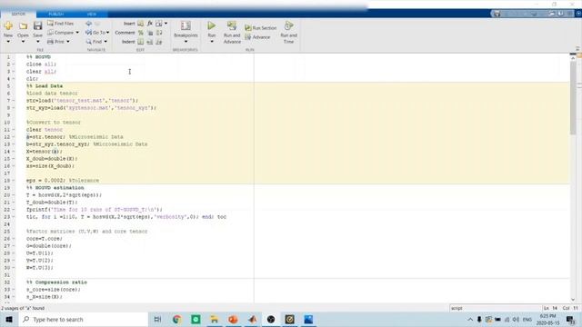Toggle breakpoint dash at line 33
582x327 pixels.
click(x=15, y=290)
